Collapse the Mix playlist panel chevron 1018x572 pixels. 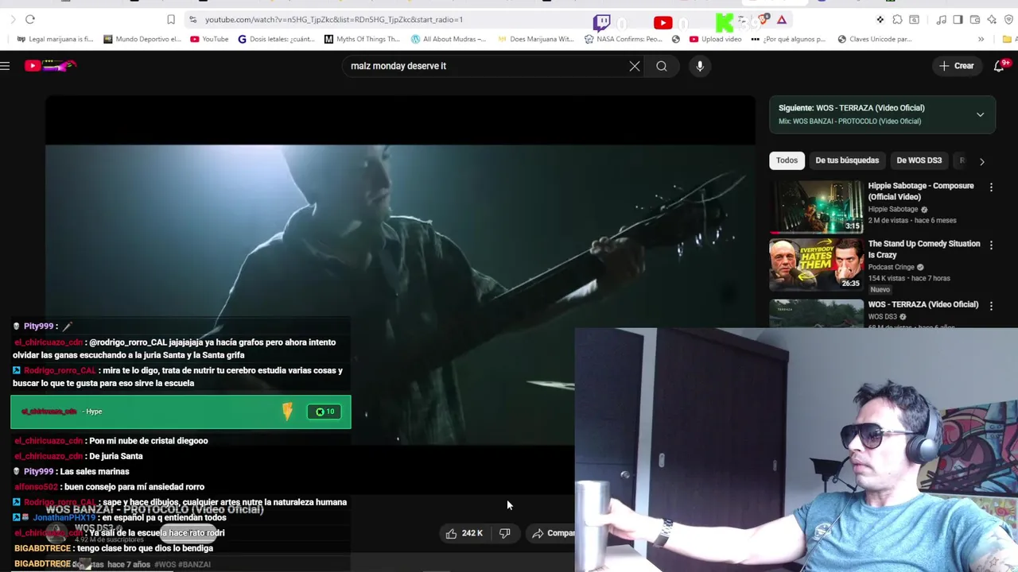[x=980, y=114]
